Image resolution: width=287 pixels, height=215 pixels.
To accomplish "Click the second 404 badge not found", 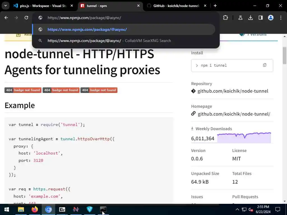I will click(x=61, y=90).
